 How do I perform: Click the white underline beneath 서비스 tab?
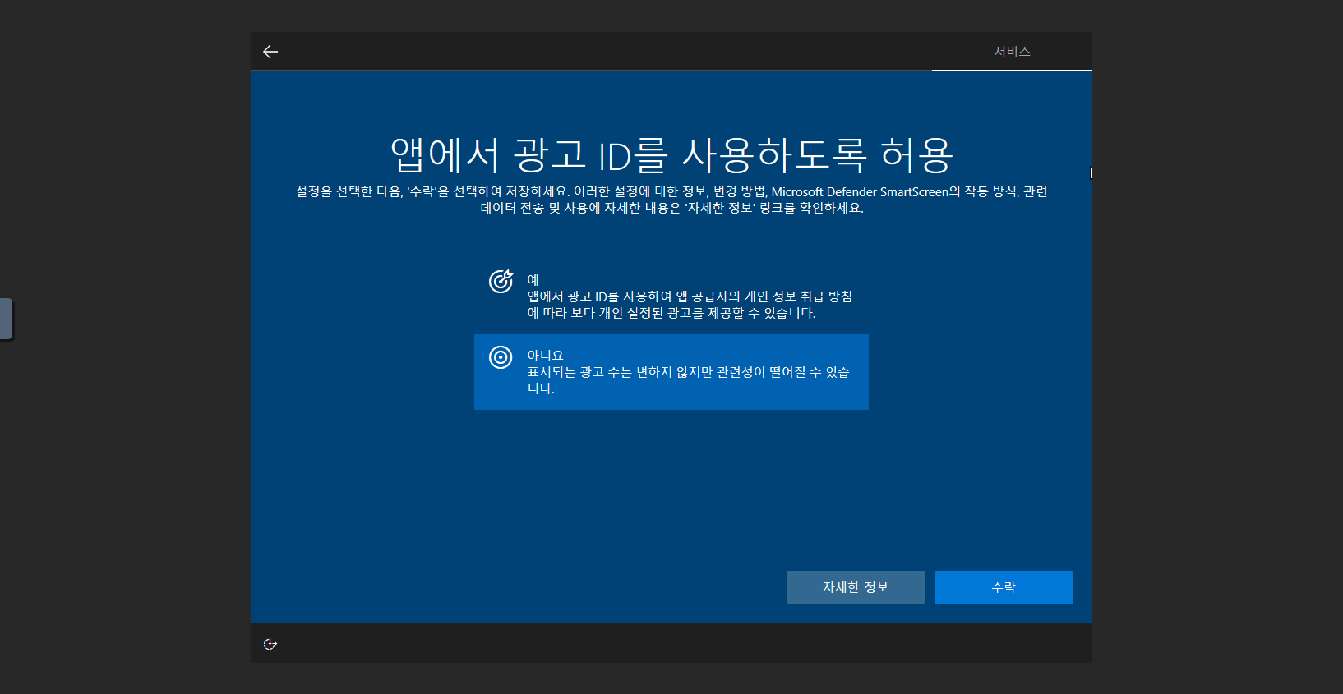[1012, 71]
